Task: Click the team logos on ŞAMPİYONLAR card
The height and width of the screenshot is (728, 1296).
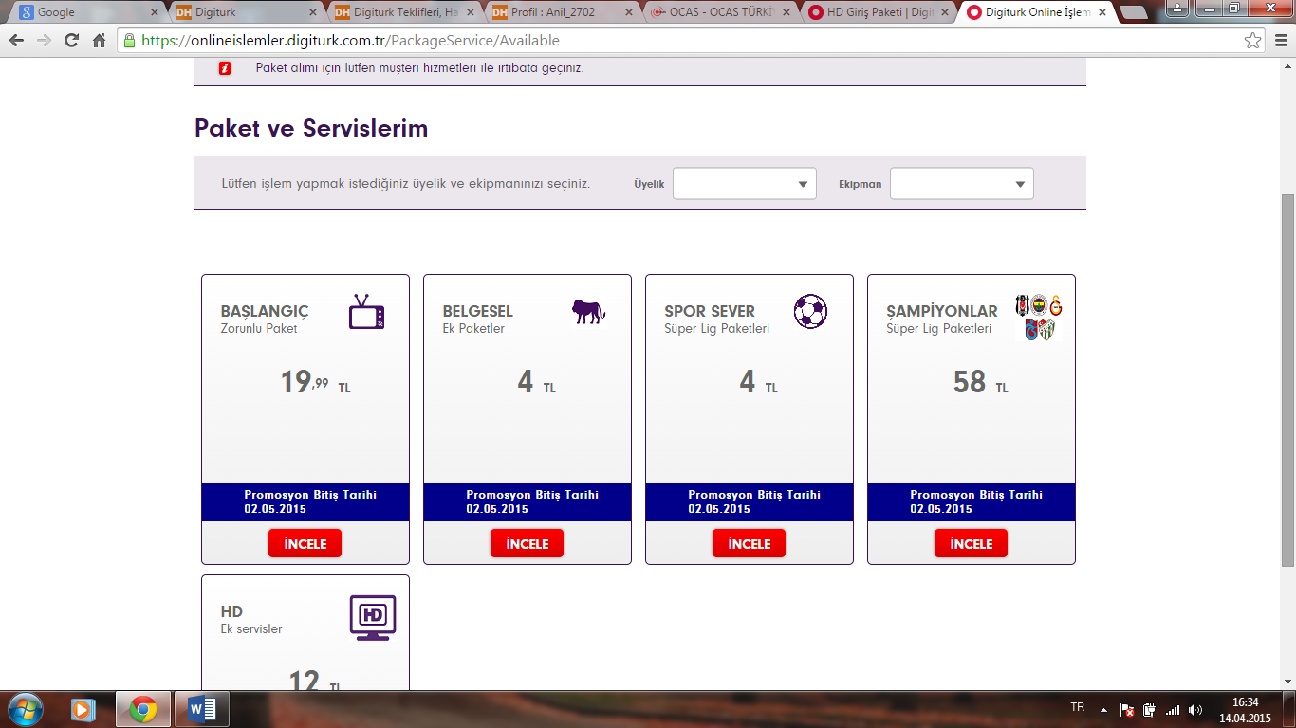Action: coord(1039,318)
